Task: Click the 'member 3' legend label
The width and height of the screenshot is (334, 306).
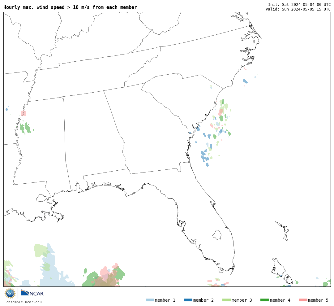Action: pyautogui.click(x=242, y=300)
